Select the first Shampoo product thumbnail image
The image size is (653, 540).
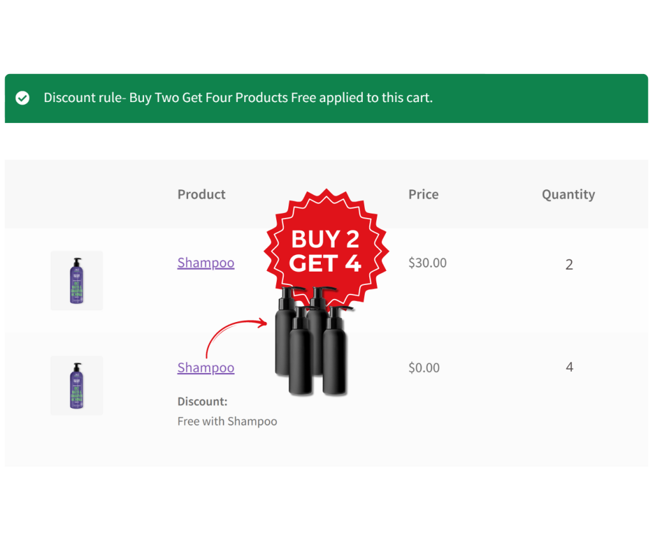pos(77,281)
